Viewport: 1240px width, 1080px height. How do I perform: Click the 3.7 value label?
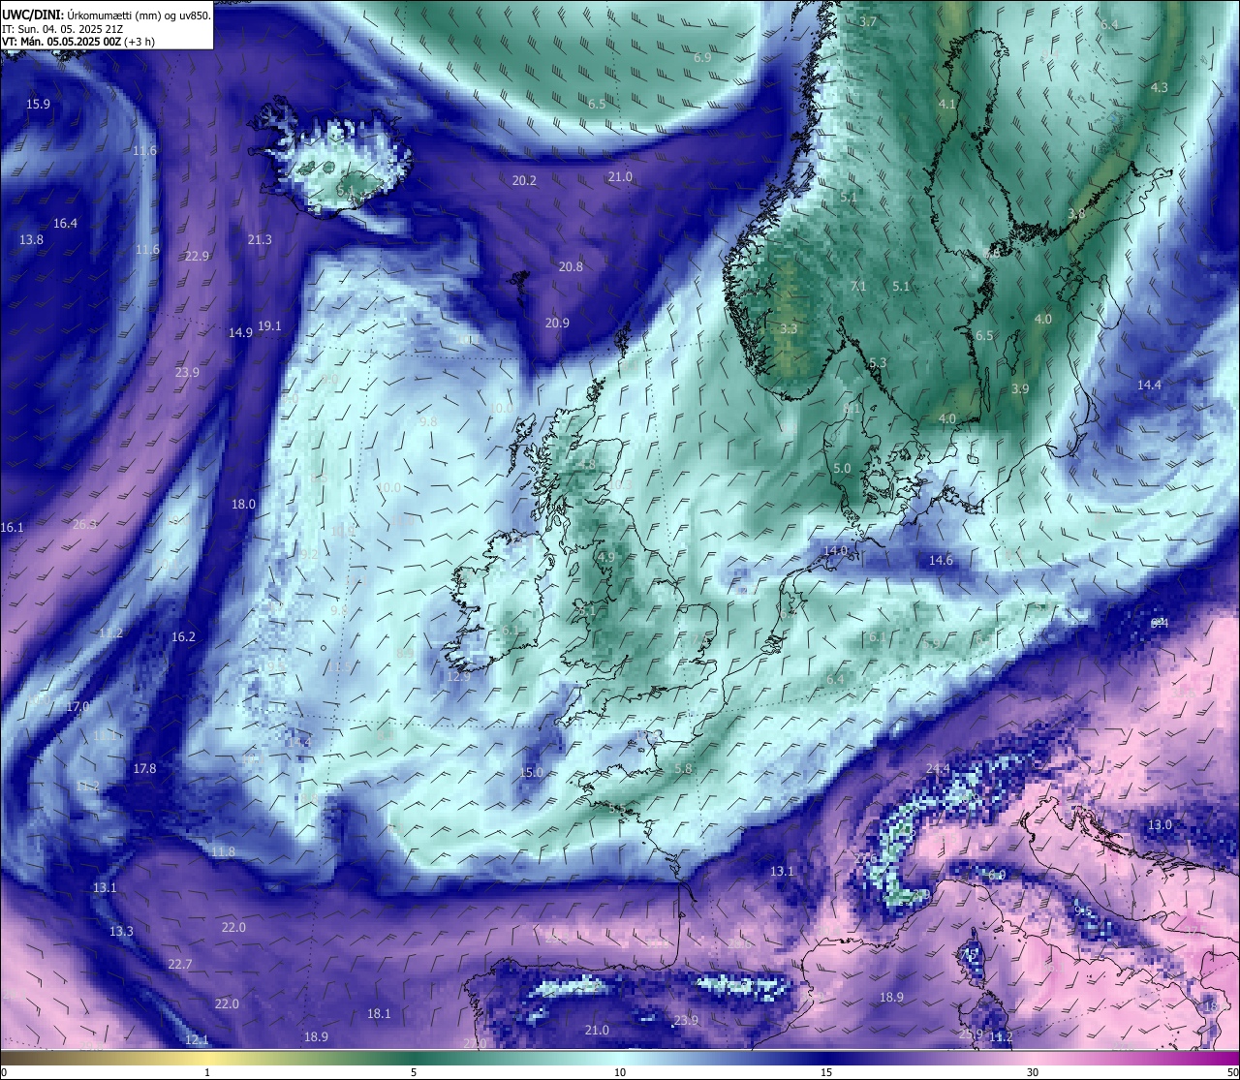pyautogui.click(x=868, y=21)
